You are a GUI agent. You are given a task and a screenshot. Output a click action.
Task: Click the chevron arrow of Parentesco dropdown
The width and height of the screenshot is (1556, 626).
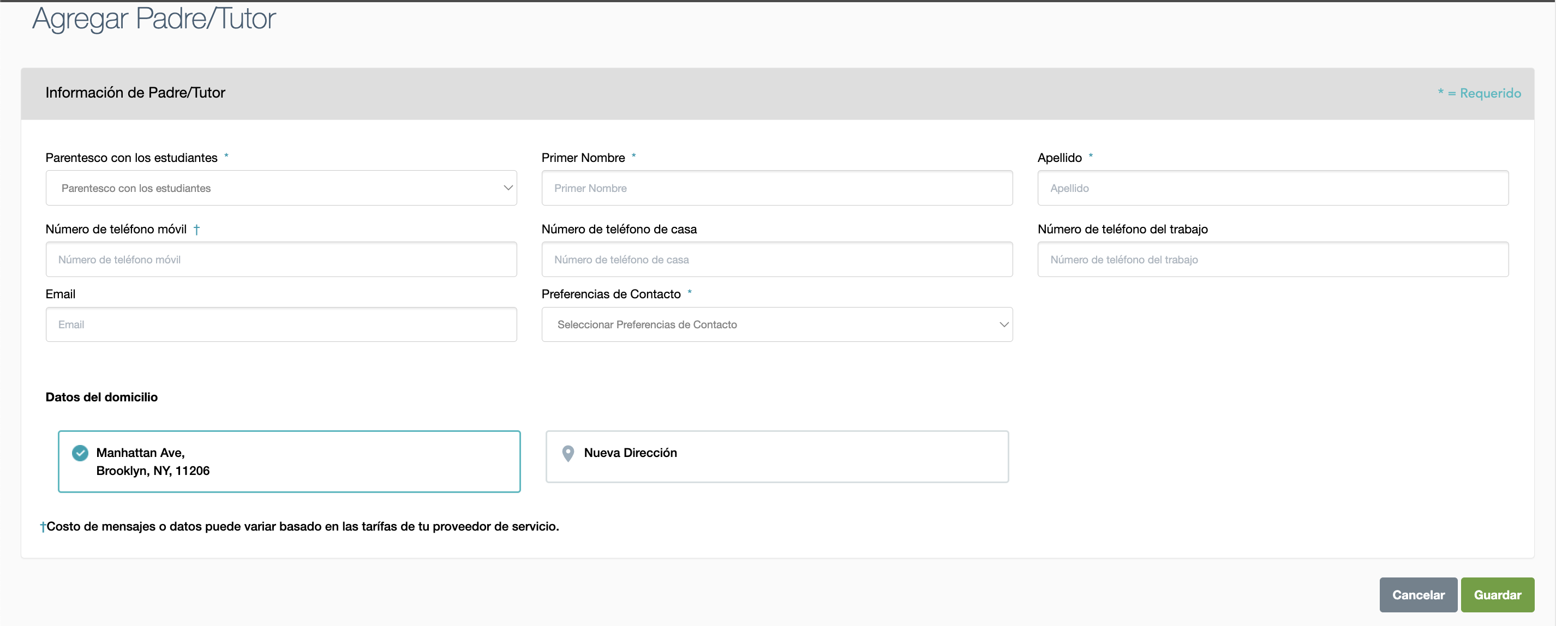pyautogui.click(x=508, y=188)
